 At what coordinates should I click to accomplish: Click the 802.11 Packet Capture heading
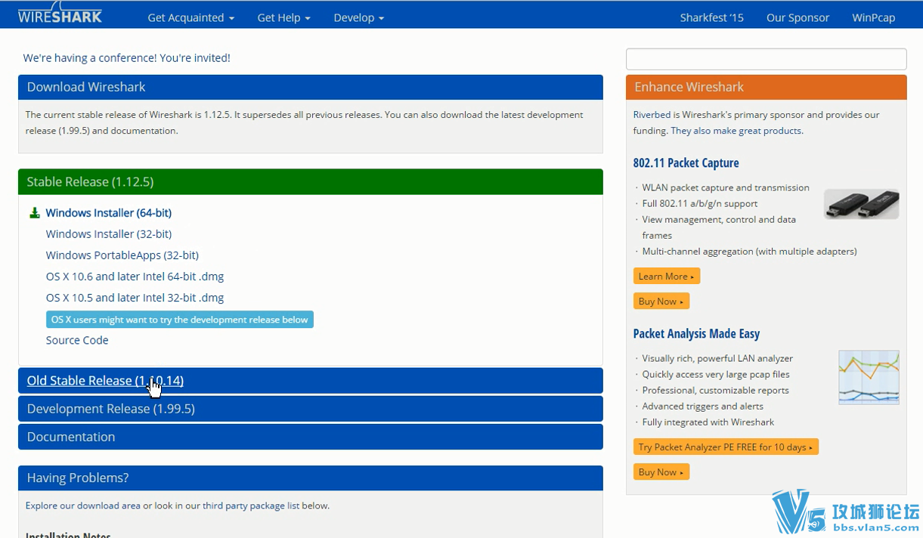[686, 163]
